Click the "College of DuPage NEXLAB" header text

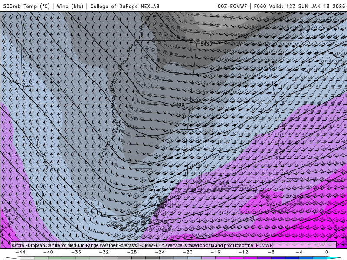pos(124,6)
